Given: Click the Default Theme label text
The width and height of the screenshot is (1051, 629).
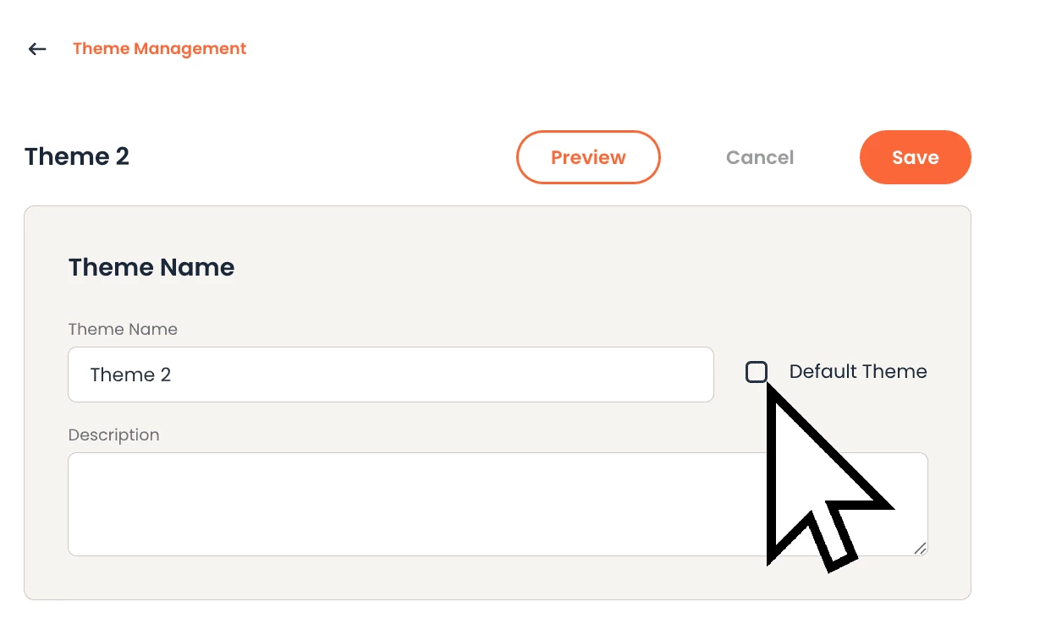Looking at the screenshot, I should pyautogui.click(x=857, y=372).
